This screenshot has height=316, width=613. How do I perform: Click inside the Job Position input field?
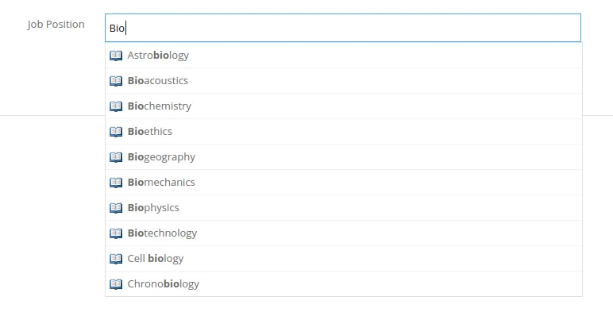(343, 28)
